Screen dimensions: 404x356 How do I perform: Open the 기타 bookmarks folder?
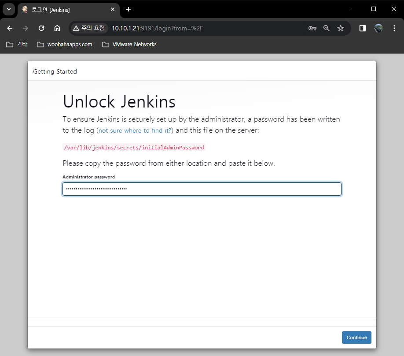(x=17, y=44)
